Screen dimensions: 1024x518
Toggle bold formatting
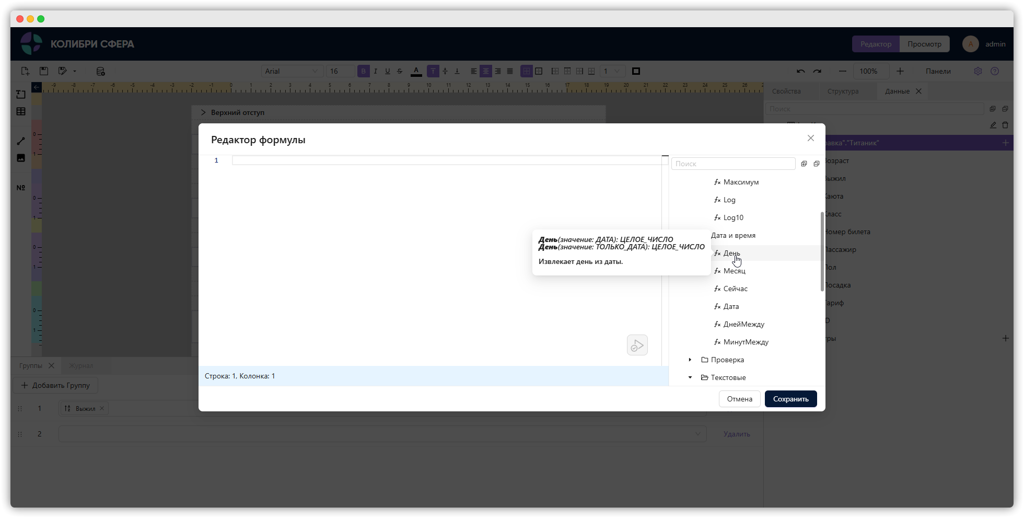pos(364,71)
